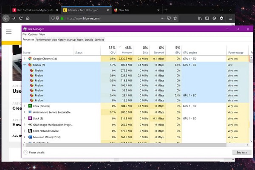Show sidebars icon in Firefox toolbar
Screen dimensions: 255x170
[x=207, y=18]
